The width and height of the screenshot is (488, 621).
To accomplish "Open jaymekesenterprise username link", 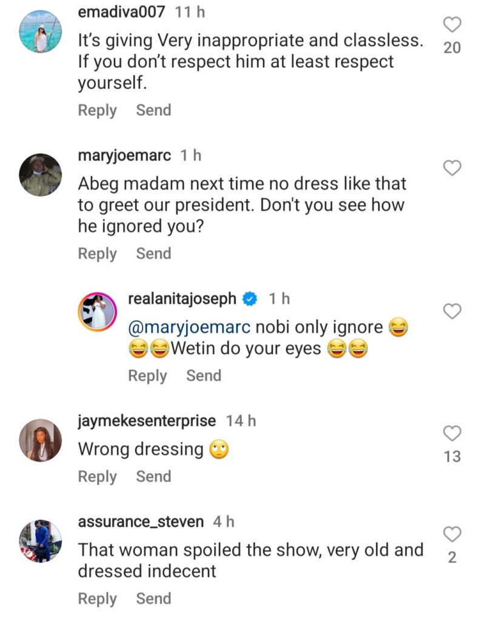I will pos(147,420).
